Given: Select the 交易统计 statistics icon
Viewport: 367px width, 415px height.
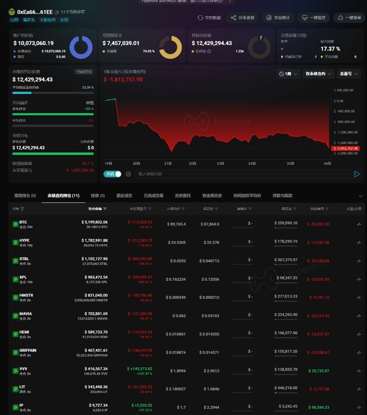Looking at the screenshot, I should (x=268, y=18).
